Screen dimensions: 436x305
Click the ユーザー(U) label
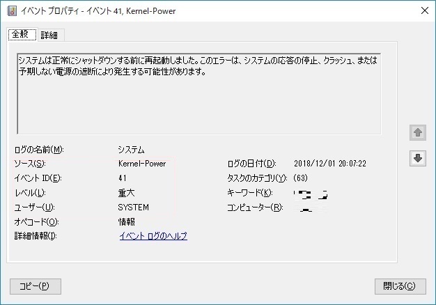pyautogui.click(x=35, y=207)
